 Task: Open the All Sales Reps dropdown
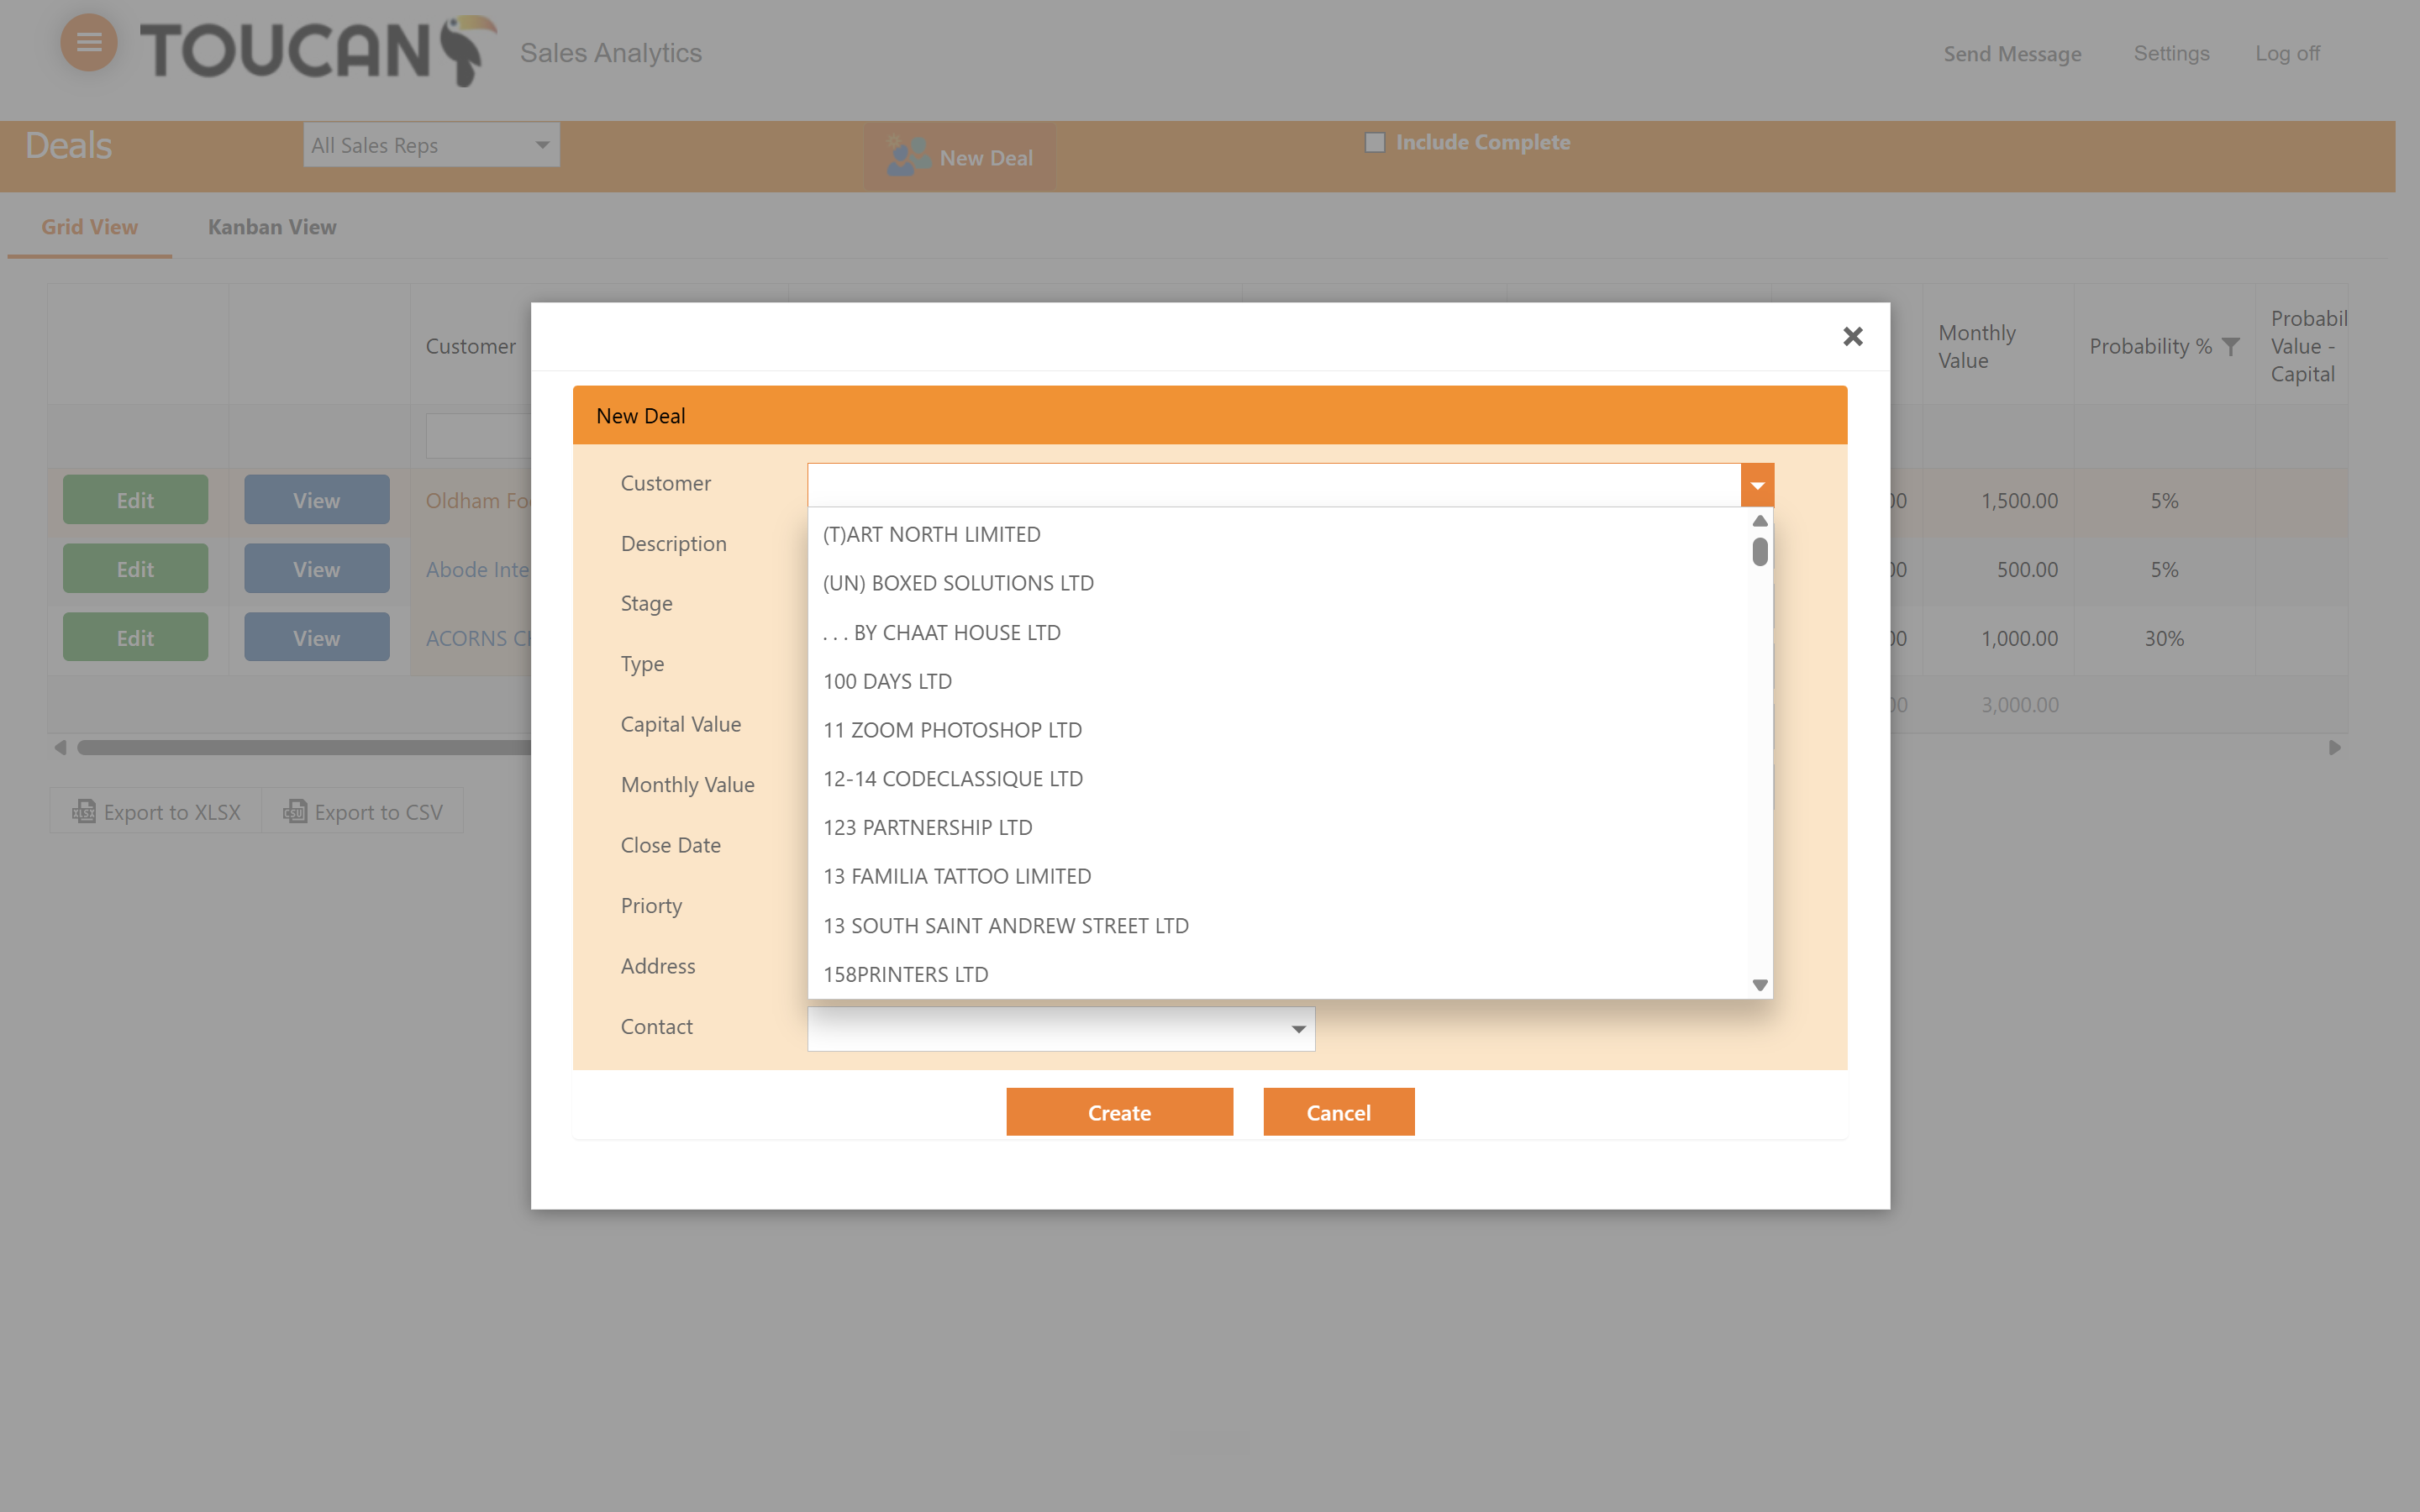432,145
